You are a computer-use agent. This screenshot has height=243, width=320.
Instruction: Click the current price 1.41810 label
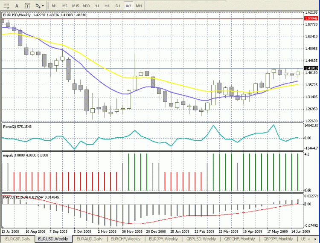[x=311, y=68]
